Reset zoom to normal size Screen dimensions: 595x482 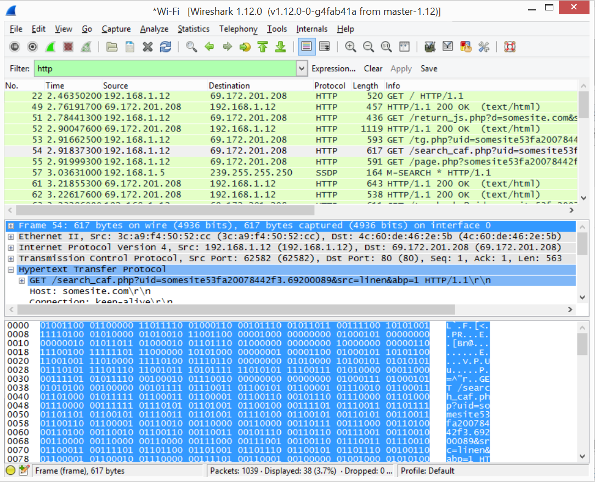point(386,47)
